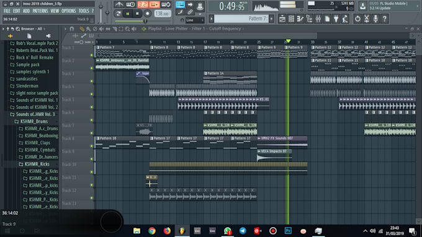Toggle Track 1 mute green light
Image resolution: width=422 pixels, height=237 pixels.
tap(91, 55)
